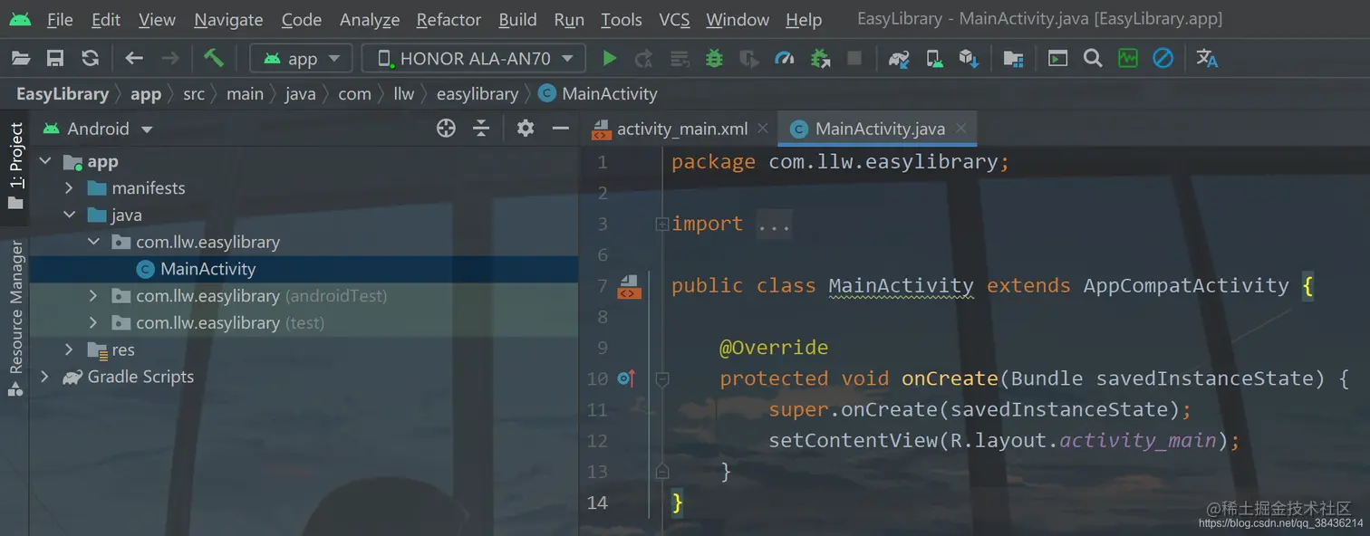Open the app run configuration dropdown
The height and width of the screenshot is (536, 1370).
pos(301,59)
